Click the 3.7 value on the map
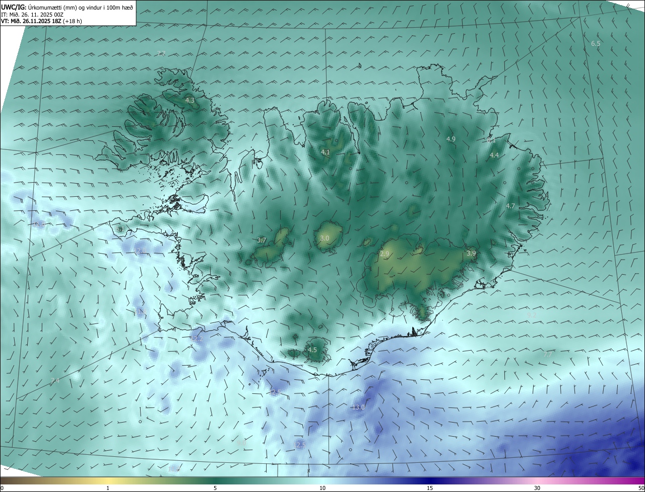The height and width of the screenshot is (492, 645). click(x=262, y=240)
